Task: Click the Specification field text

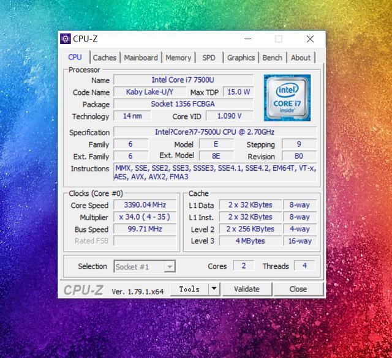Action: tap(215, 132)
